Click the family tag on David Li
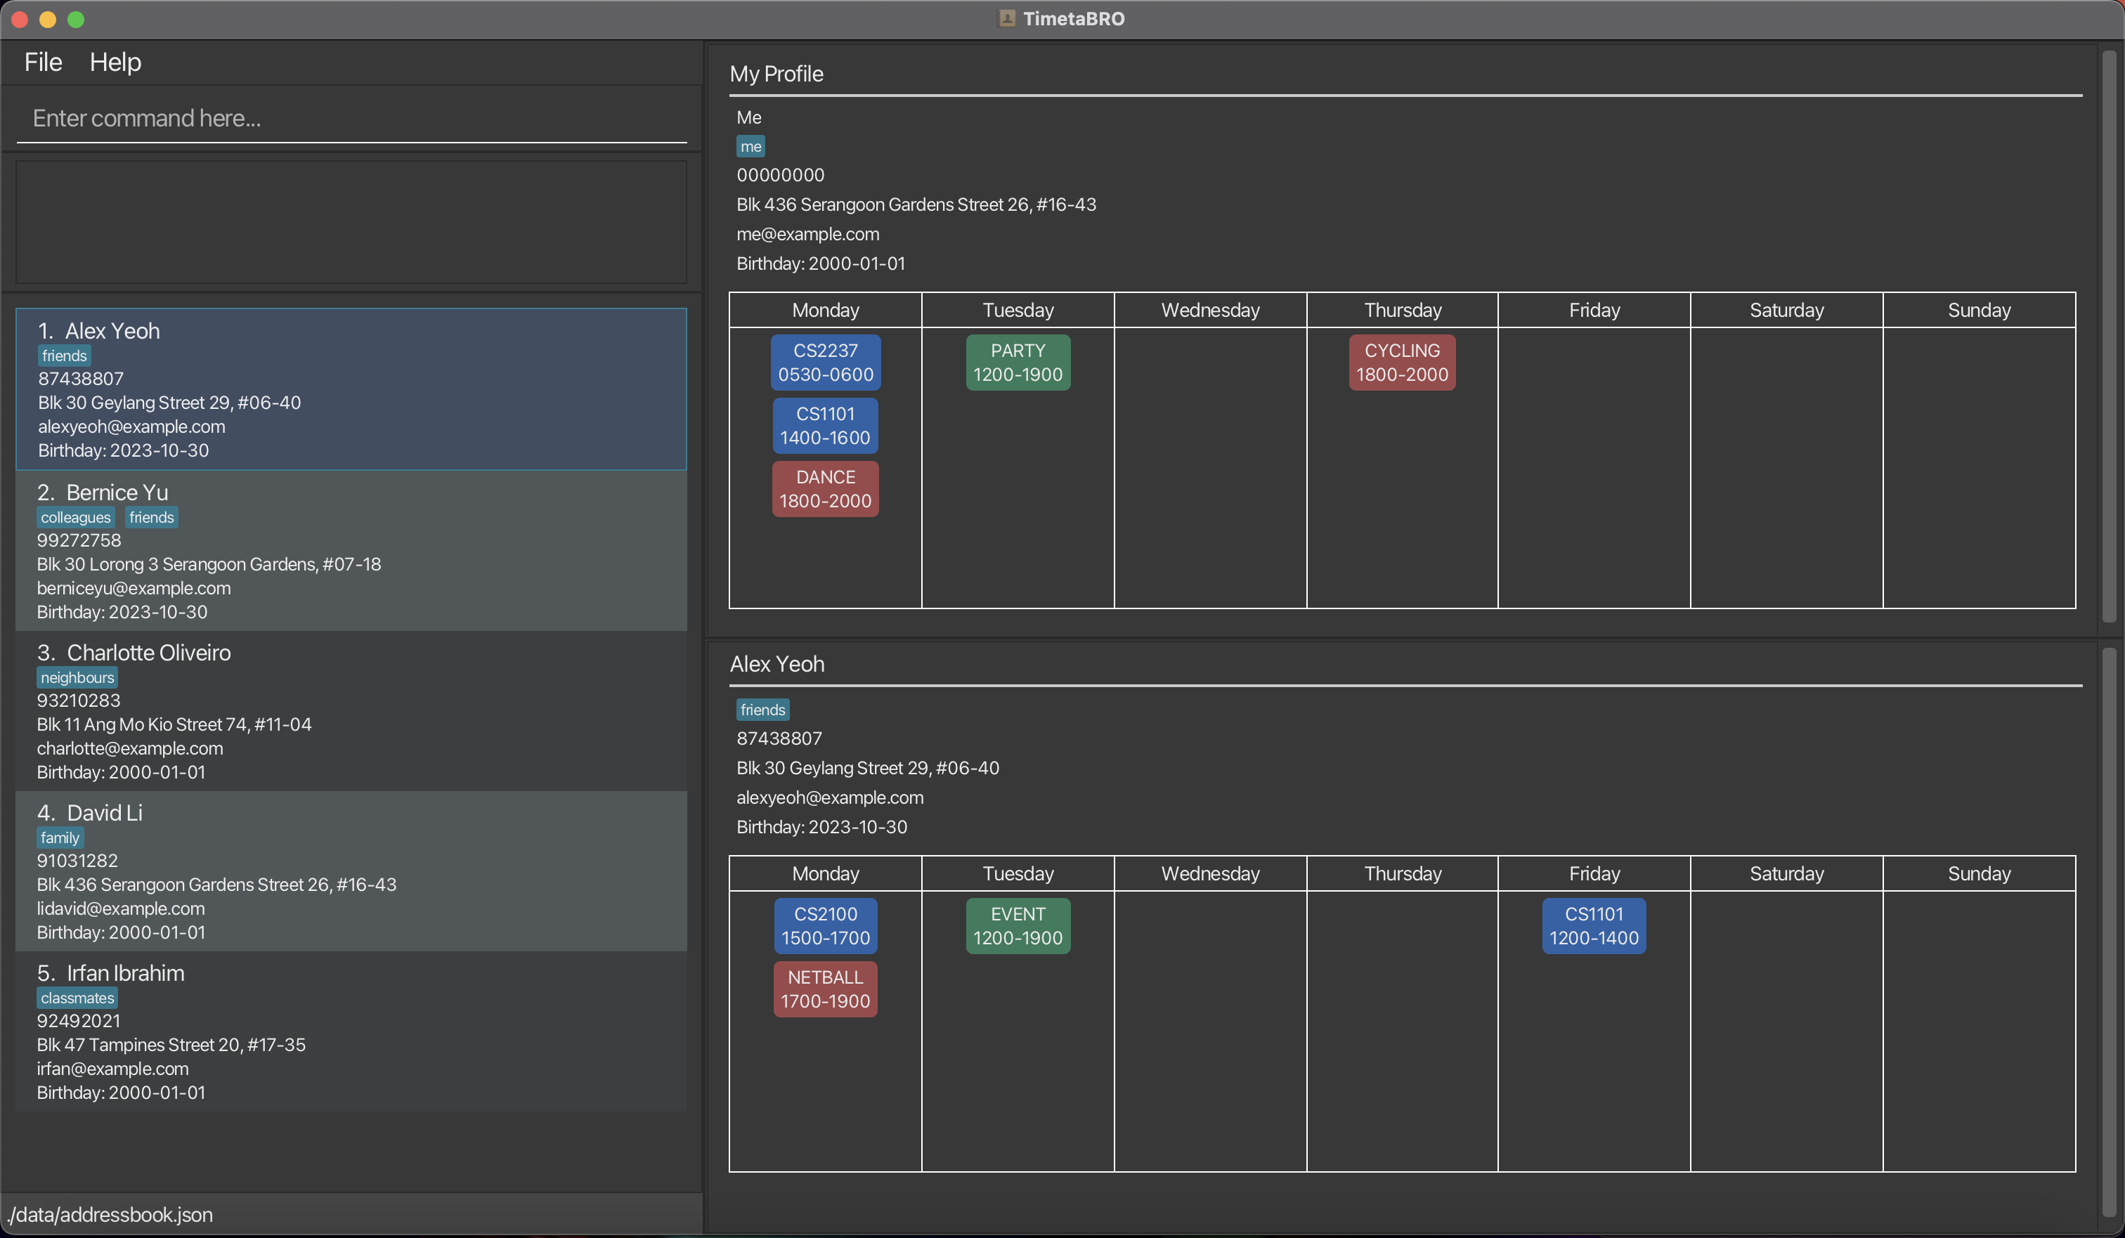 point(60,838)
